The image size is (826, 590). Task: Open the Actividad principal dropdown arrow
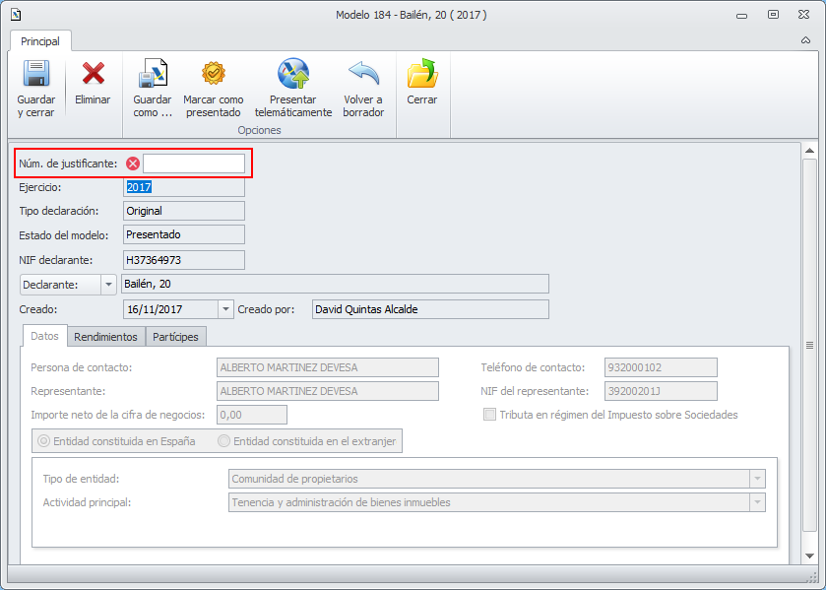[x=757, y=502]
